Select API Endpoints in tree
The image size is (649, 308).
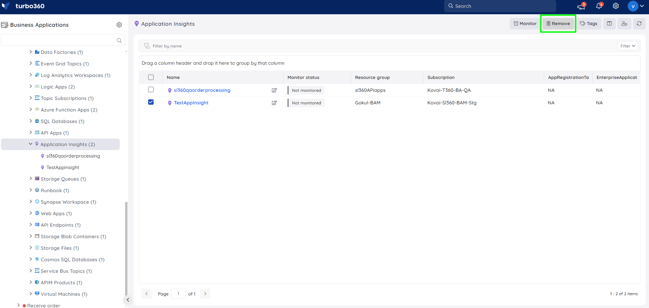[x=61, y=225]
